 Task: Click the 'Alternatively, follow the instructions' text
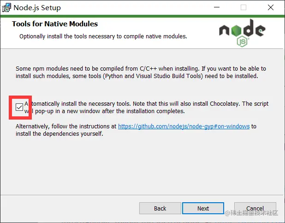(x=66, y=127)
